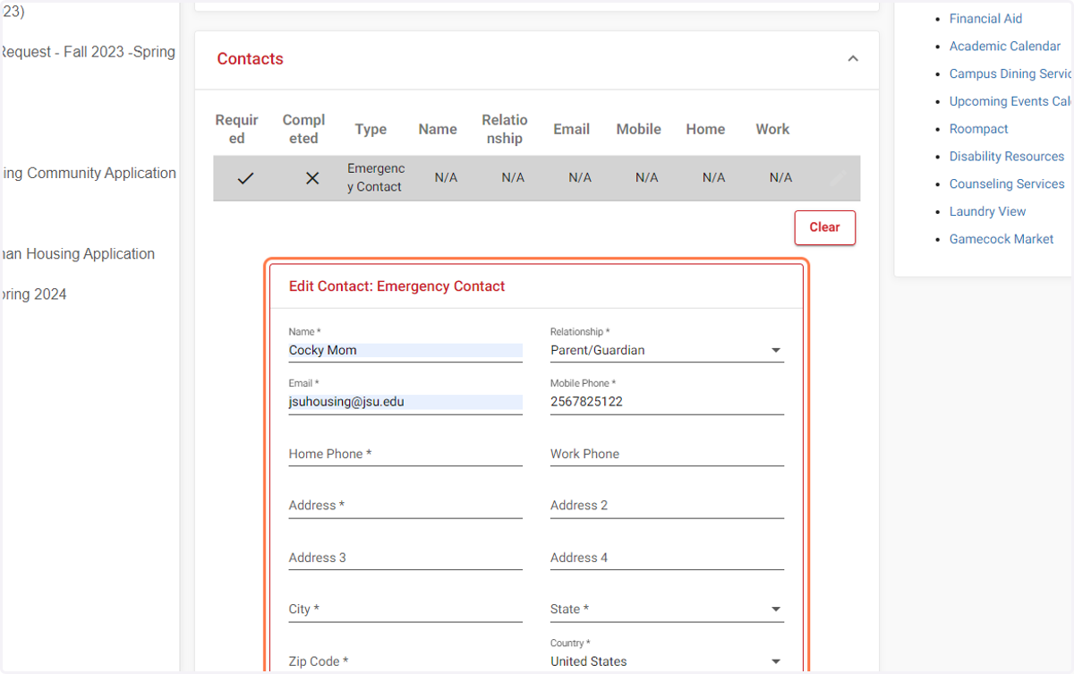Click the Type column header
Image resolution: width=1074 pixels, height=674 pixels.
click(x=371, y=130)
